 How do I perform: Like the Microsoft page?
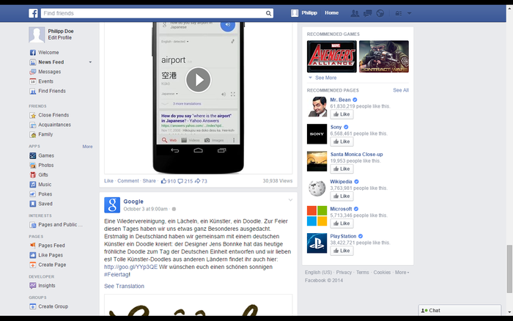[x=342, y=224]
